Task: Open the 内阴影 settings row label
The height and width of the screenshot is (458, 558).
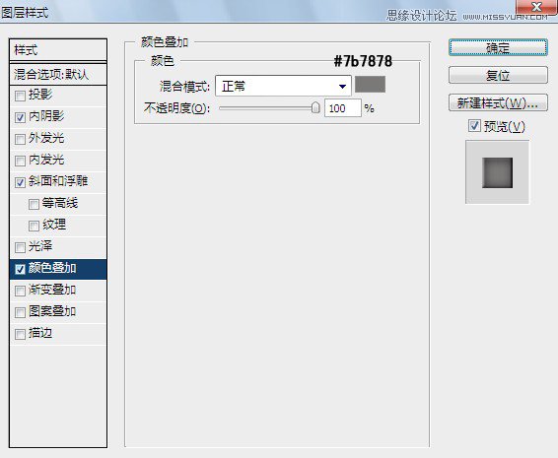Action: coord(46,116)
